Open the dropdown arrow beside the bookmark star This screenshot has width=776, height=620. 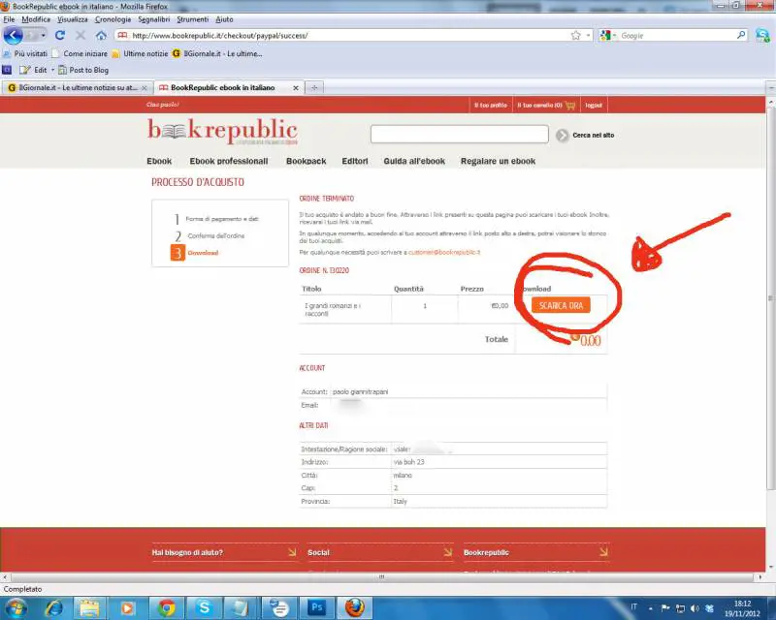588,36
